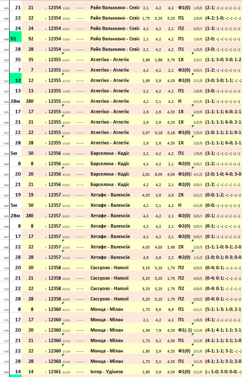The image size is (242, 377).
Task: Click 'П2' bet cell in row 173
Action: [181, 299]
